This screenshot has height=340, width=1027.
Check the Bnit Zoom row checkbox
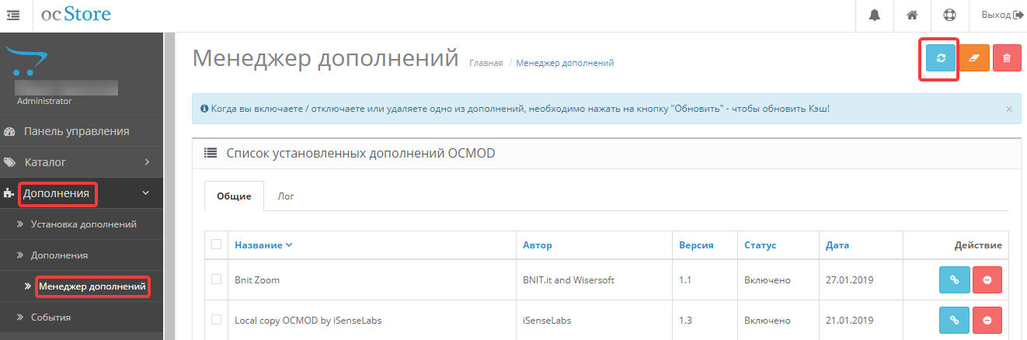point(217,279)
